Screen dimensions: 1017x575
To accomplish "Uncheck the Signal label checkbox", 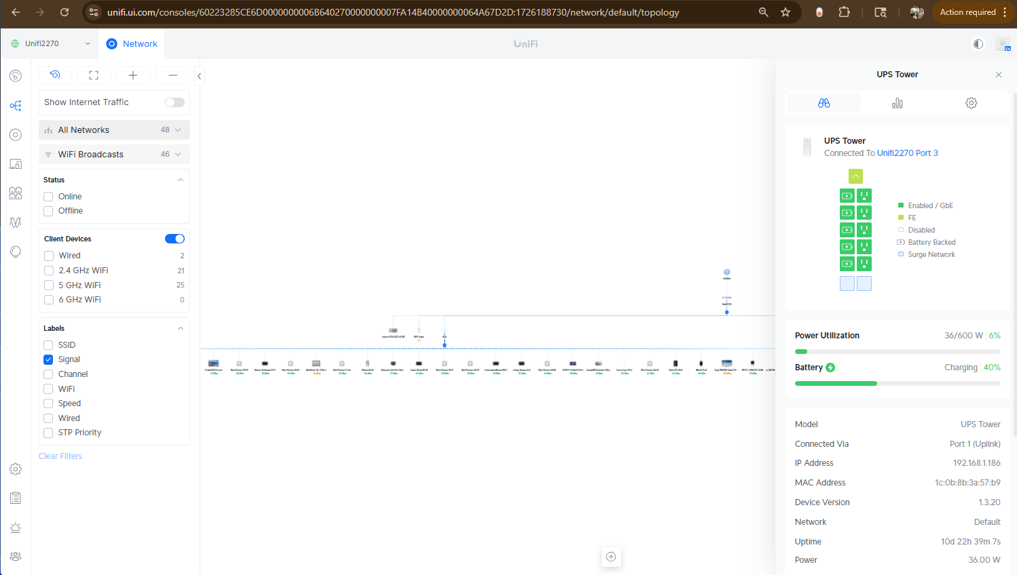I will (48, 359).
